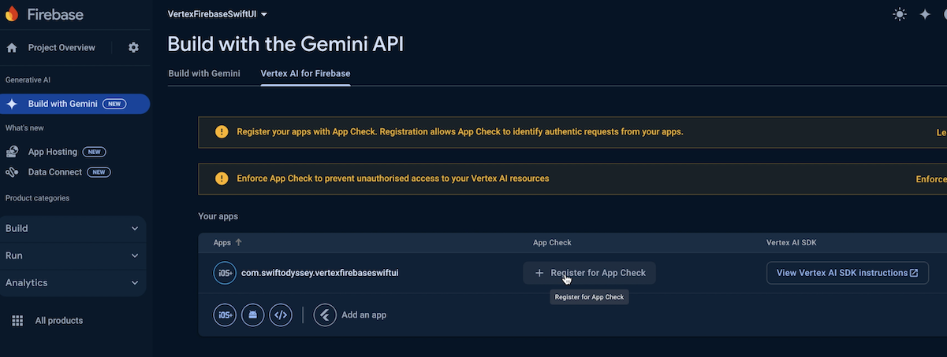Expand the Build category
The width and height of the screenshot is (947, 357).
tap(73, 229)
